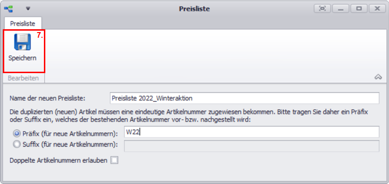Select the Präfix radio button
The height and width of the screenshot is (184, 389).
coord(17,134)
